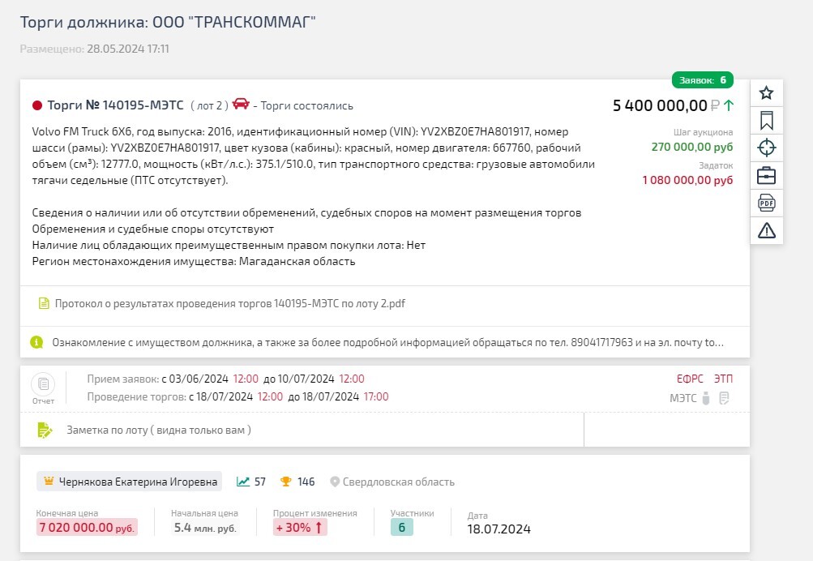
Task: Open protocol PDF for lot 2
Action: coord(229,304)
